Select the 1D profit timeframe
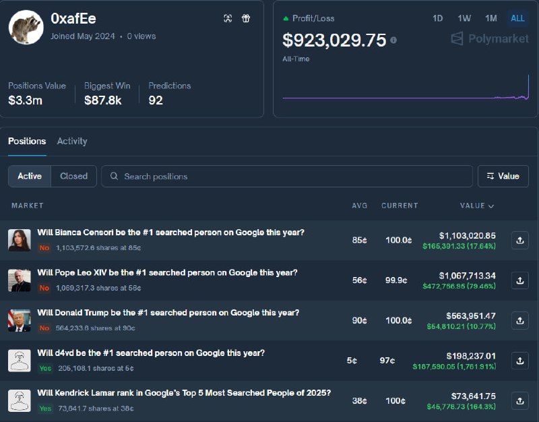Image resolution: width=539 pixels, height=422 pixels. (x=437, y=19)
